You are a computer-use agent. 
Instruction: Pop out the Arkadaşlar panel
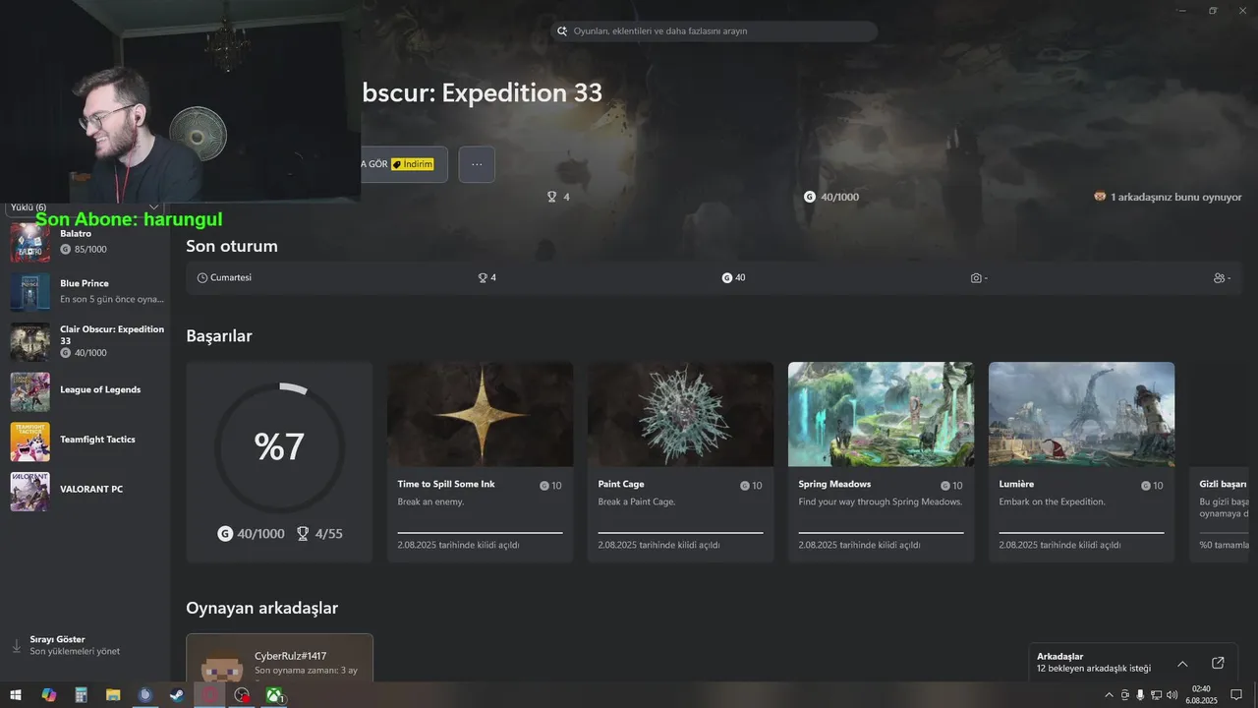point(1218,664)
